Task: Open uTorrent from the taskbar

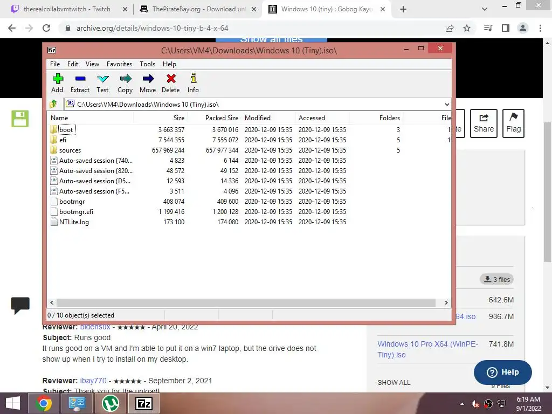Action: (x=110, y=403)
